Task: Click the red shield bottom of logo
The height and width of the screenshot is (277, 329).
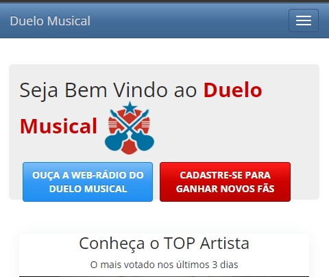Action: click(x=129, y=148)
